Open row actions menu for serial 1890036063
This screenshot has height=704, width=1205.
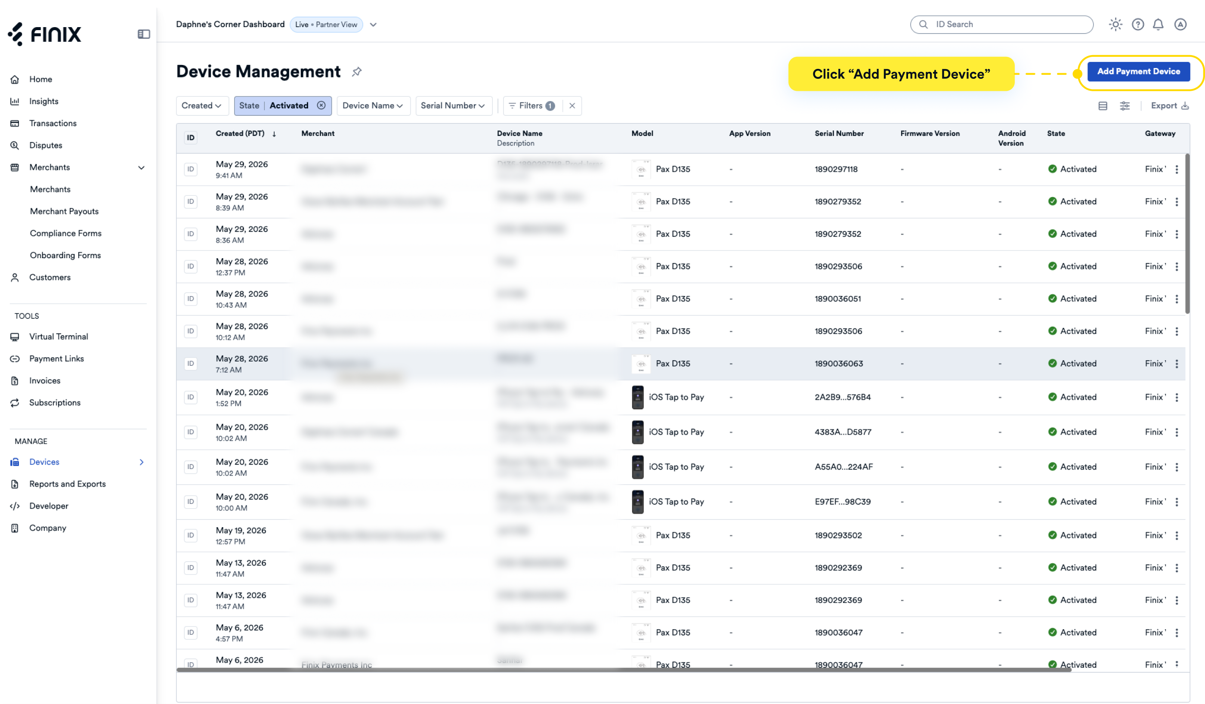click(1176, 364)
